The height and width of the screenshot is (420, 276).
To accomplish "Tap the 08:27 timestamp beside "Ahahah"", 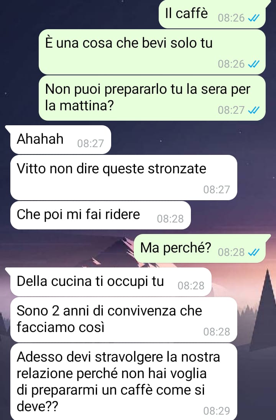I will tap(90, 144).
